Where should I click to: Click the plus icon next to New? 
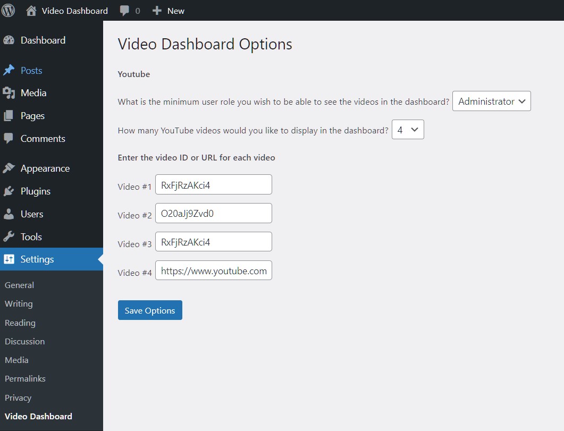157,11
